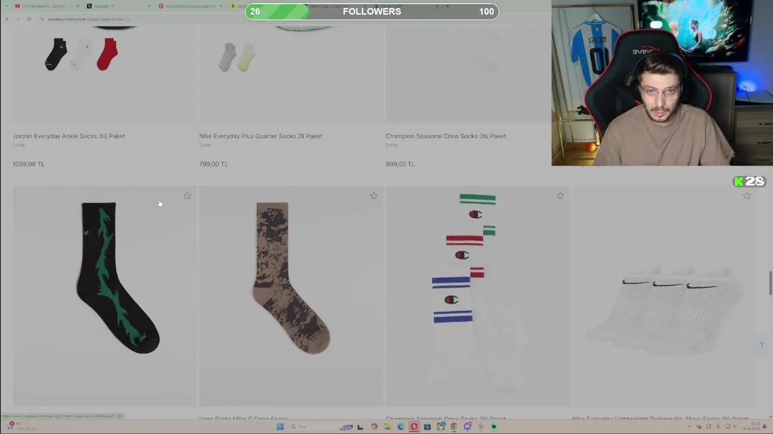Open the green app icon on taskbar
The image size is (773, 434).
click(493, 427)
